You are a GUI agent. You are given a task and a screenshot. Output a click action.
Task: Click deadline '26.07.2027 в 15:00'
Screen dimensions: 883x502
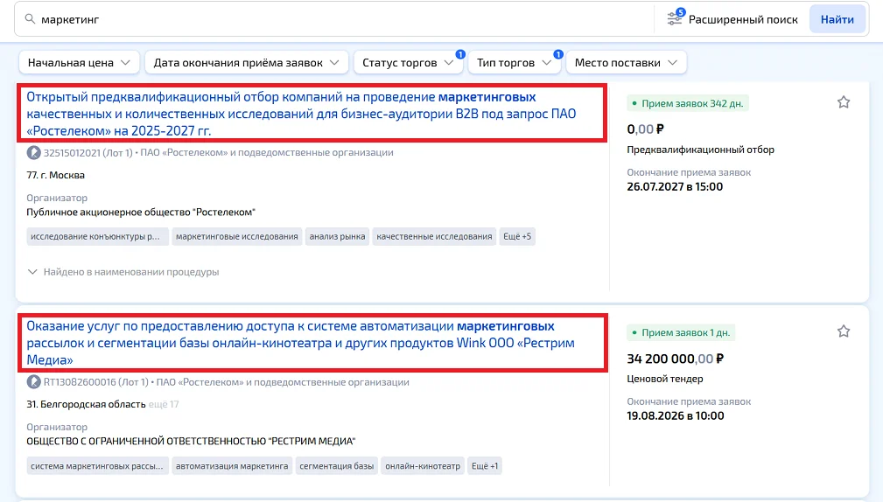pyautogui.click(x=675, y=187)
